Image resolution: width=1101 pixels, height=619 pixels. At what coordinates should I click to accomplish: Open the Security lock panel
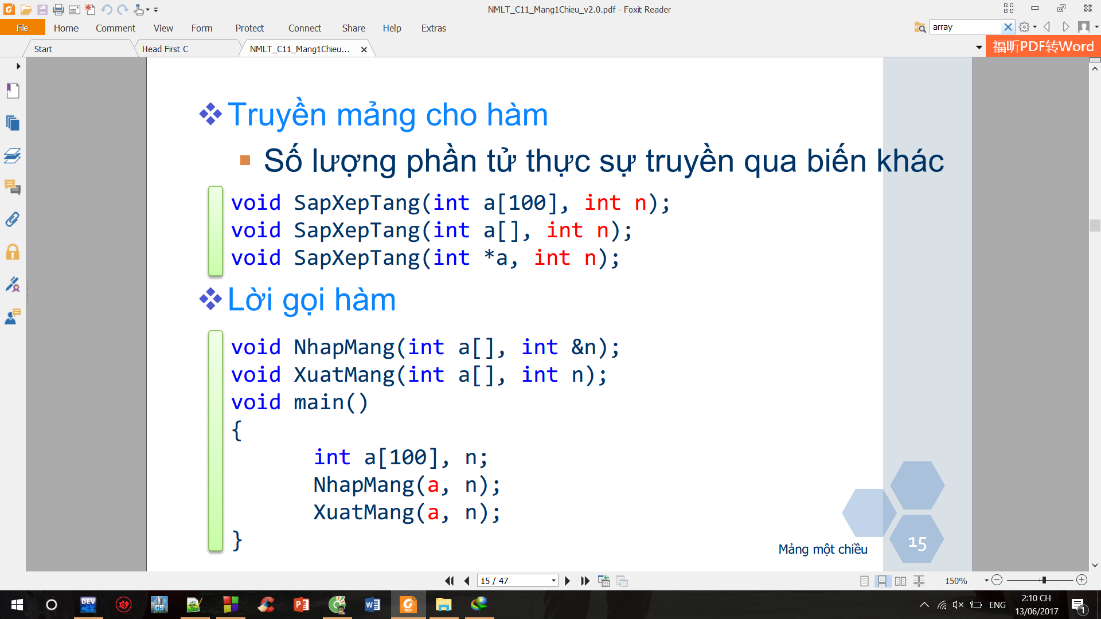pos(13,252)
